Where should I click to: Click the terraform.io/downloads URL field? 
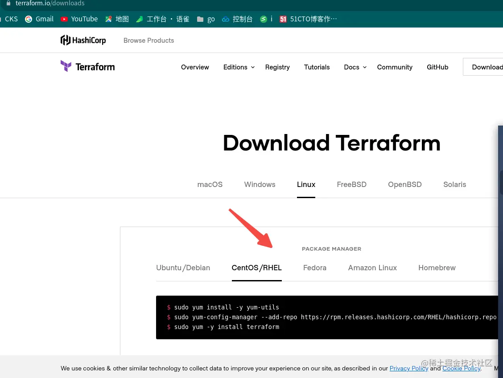coord(50,3)
